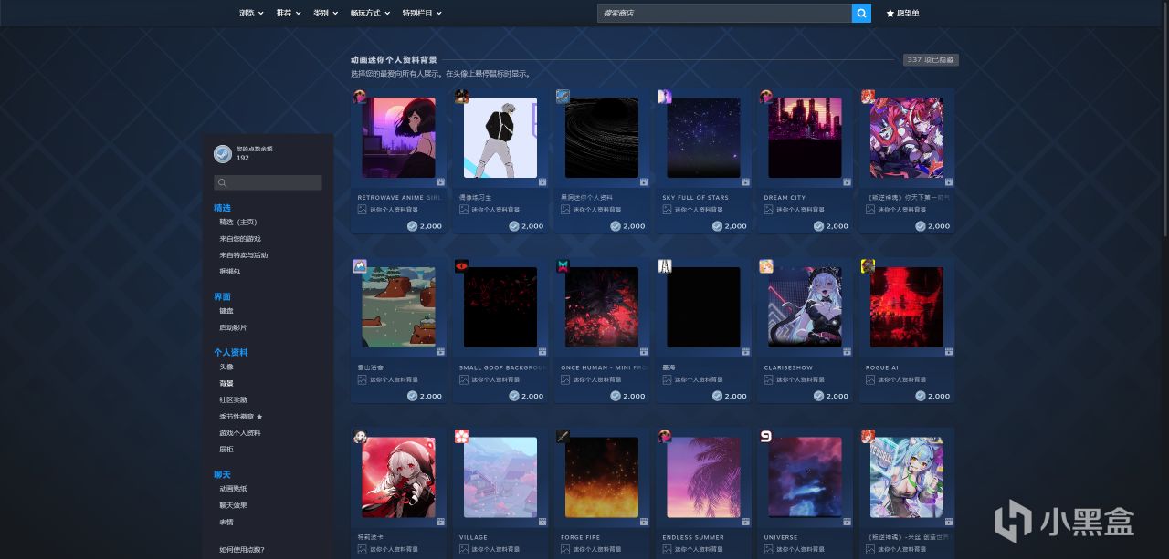Open 动画贴纸 category in sidebar
1169x559 pixels.
point(233,489)
